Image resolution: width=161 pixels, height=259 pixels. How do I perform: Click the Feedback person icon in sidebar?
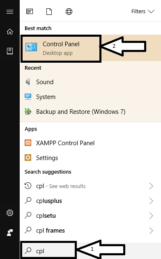click(x=10, y=233)
